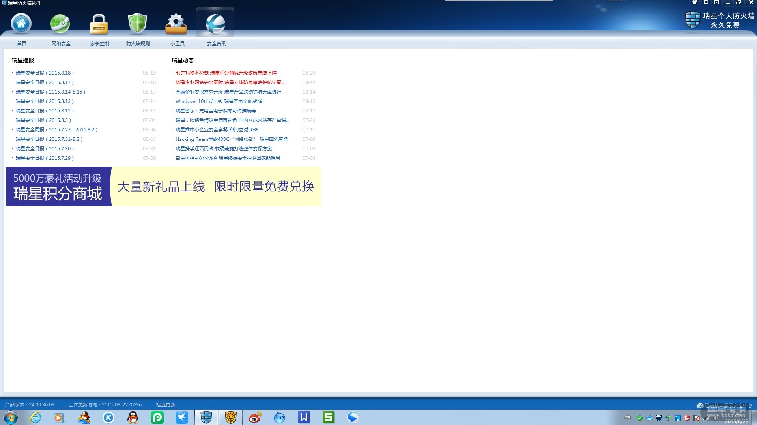Image resolution: width=757 pixels, height=425 pixels.
Task: Open 瑞星安全日报 (2015.7.29) link
Action: [x=45, y=158]
